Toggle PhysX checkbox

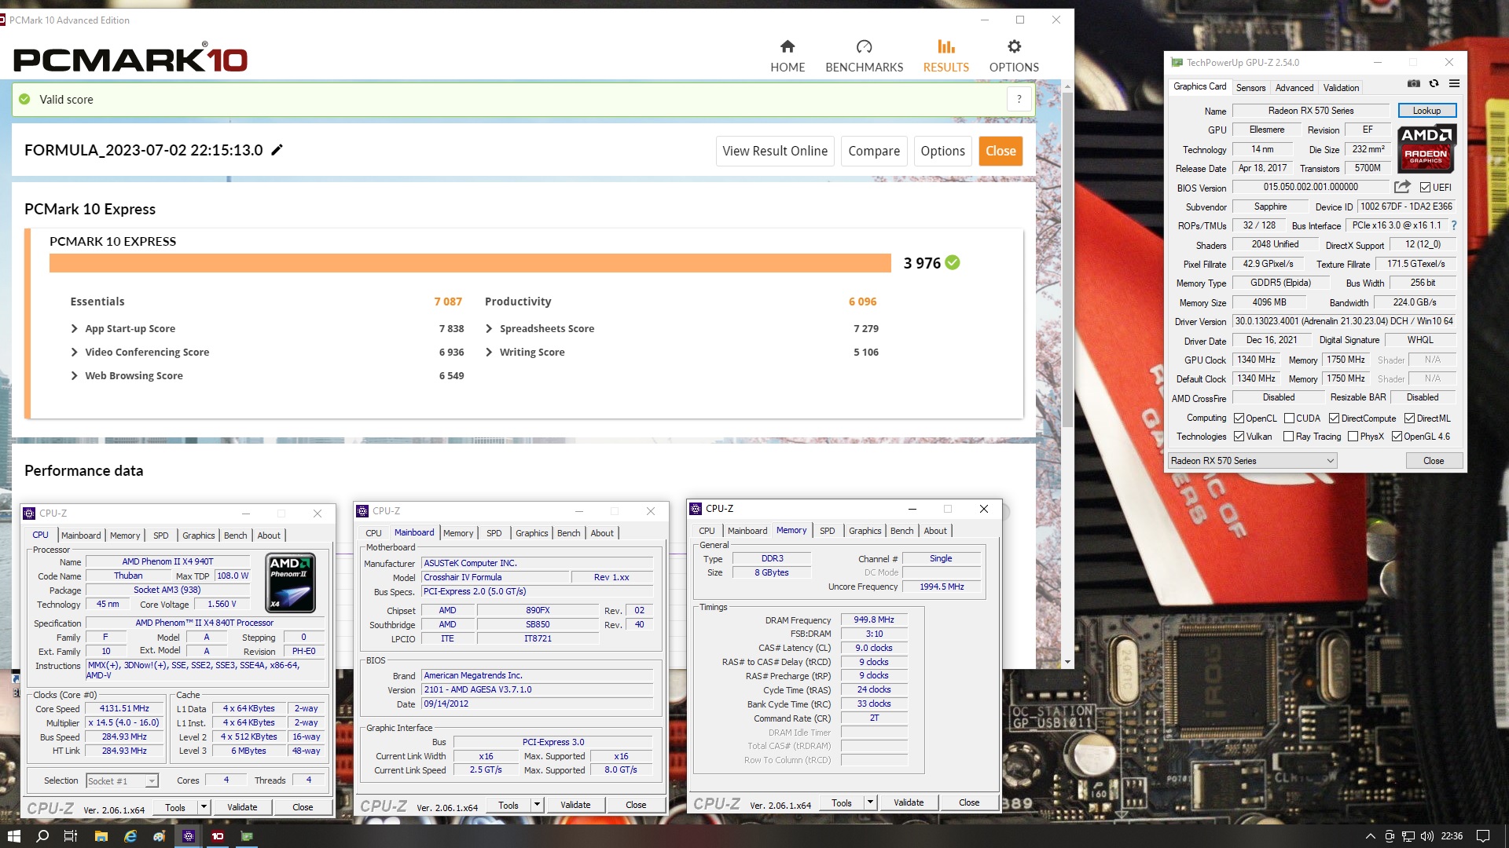pos(1353,437)
